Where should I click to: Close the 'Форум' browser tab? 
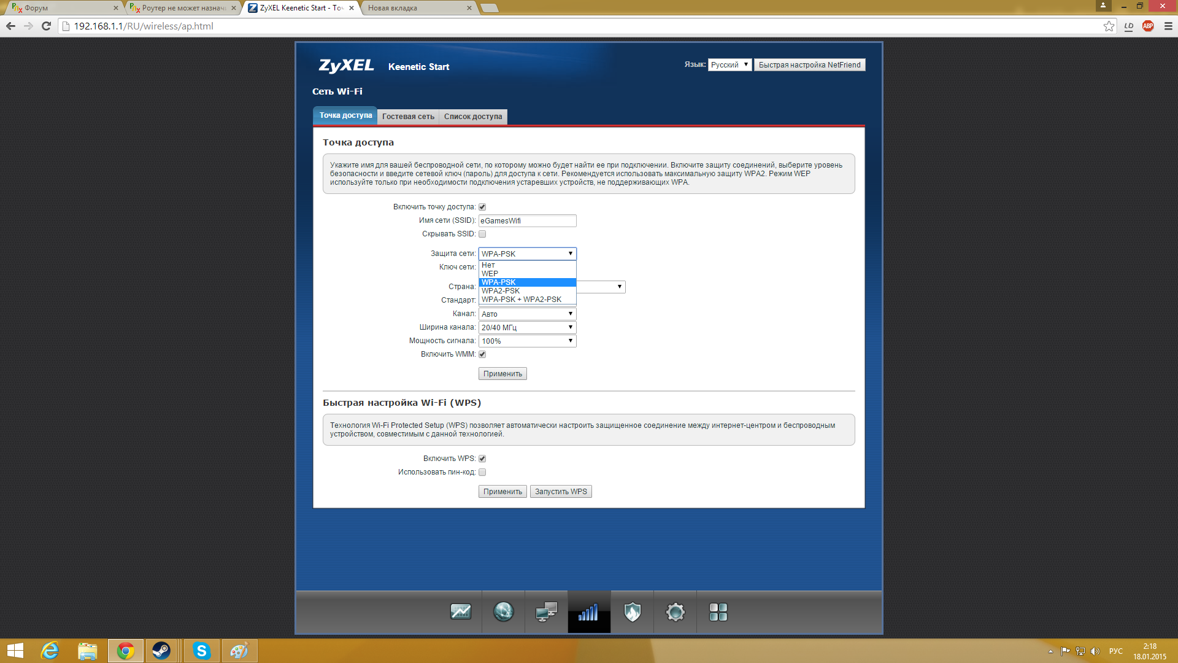pos(115,8)
